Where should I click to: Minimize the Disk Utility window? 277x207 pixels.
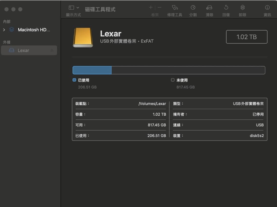(x=13, y=9)
